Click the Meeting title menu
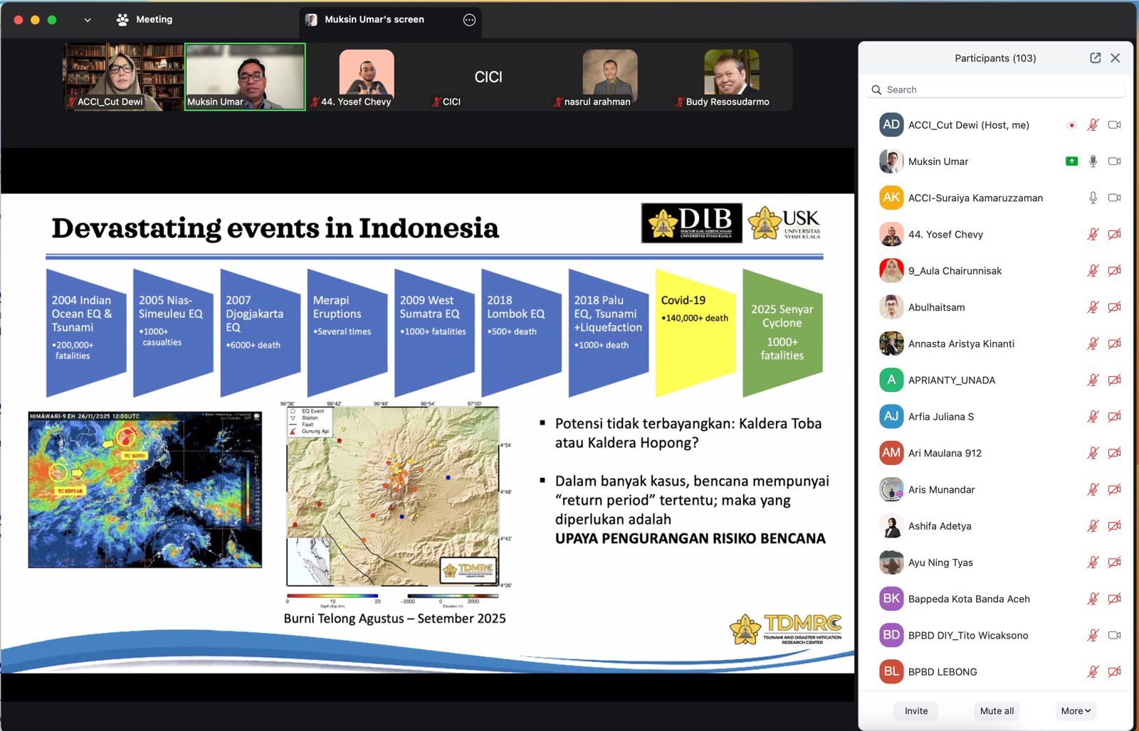1139x731 pixels. (x=154, y=20)
